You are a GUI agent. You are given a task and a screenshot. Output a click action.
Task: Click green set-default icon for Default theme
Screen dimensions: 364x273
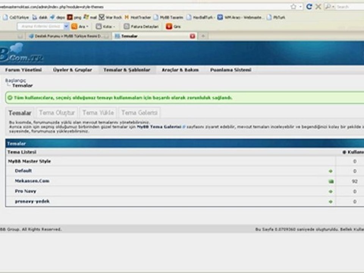(331, 171)
